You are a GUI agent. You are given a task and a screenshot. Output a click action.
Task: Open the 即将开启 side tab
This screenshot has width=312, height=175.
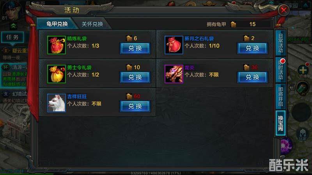click(280, 96)
